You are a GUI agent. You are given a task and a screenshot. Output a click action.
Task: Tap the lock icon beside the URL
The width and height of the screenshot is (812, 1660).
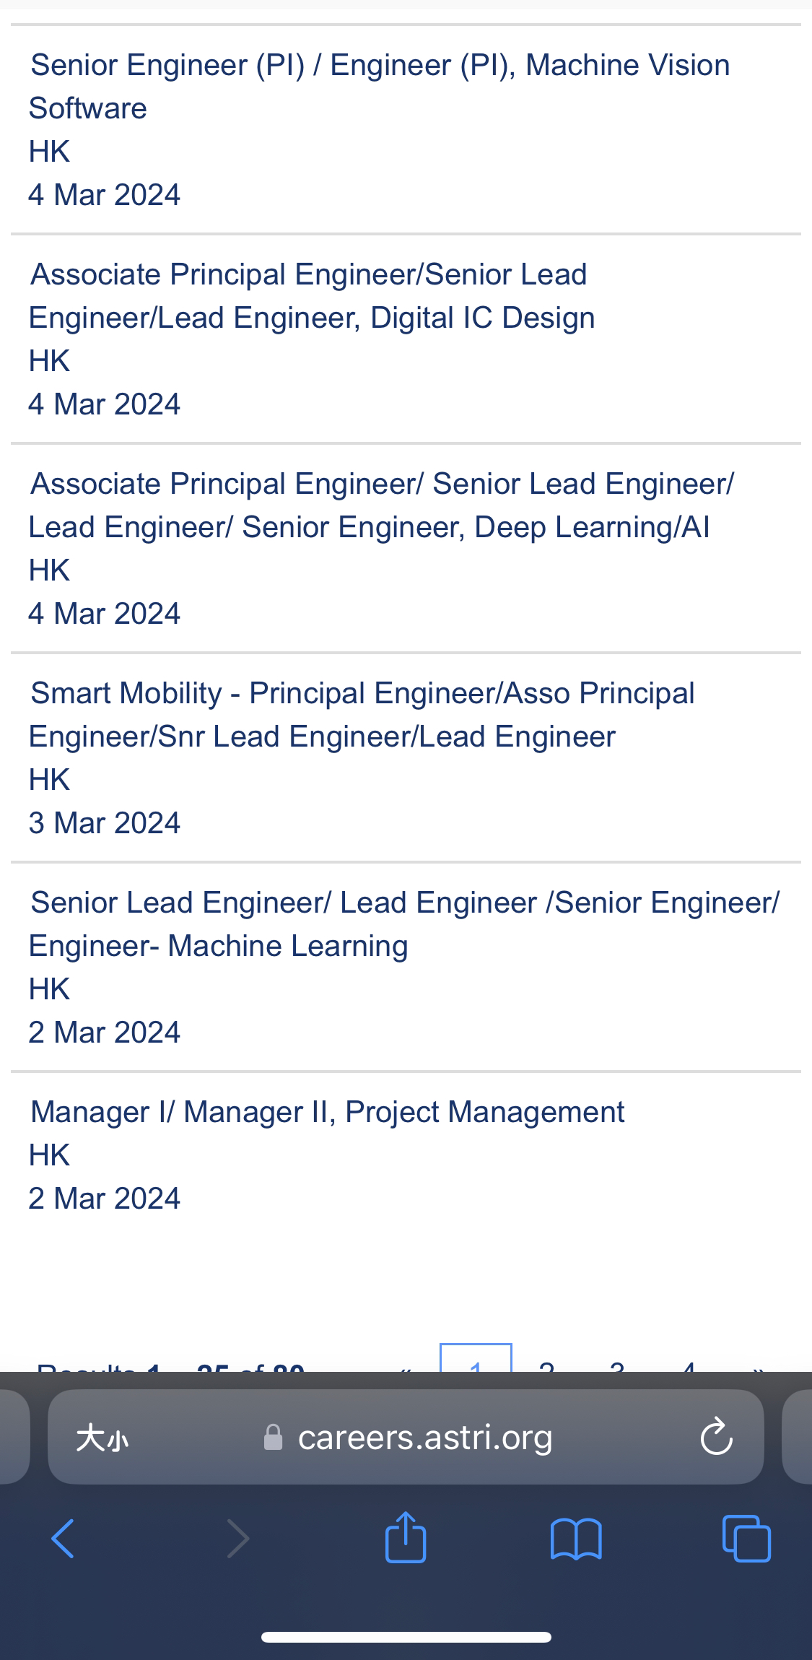coord(273,1437)
